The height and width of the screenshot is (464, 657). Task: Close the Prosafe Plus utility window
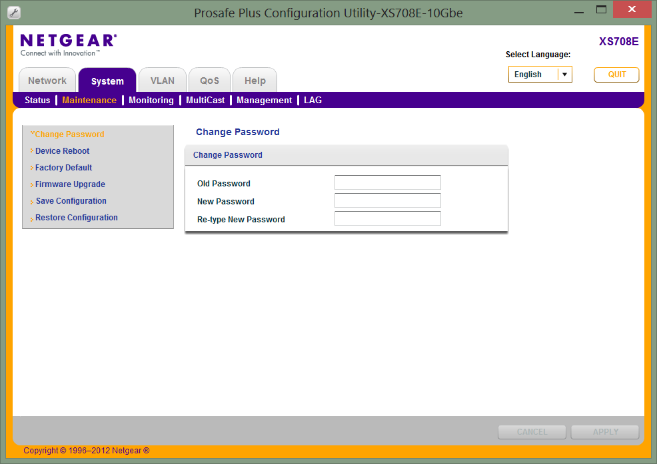pos(632,9)
